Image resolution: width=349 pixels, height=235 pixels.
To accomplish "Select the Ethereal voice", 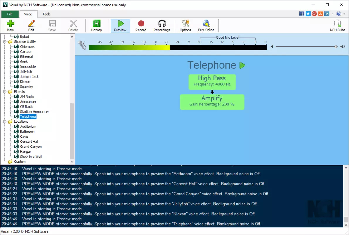I will pyautogui.click(x=26, y=57).
